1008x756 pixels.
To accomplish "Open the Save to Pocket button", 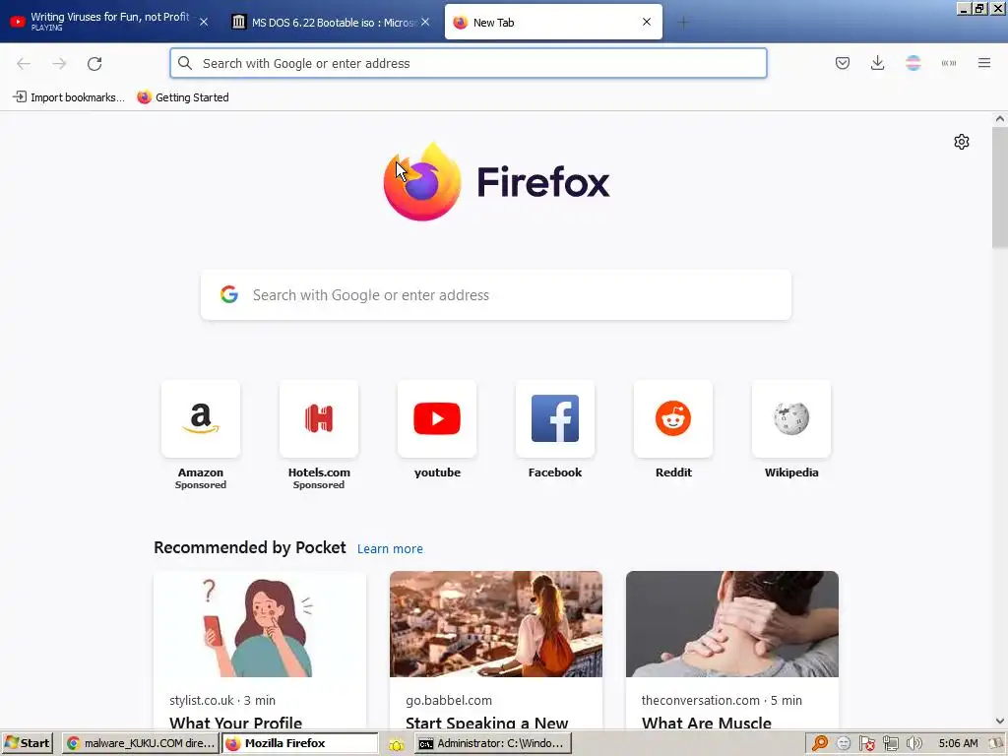I will [843, 63].
